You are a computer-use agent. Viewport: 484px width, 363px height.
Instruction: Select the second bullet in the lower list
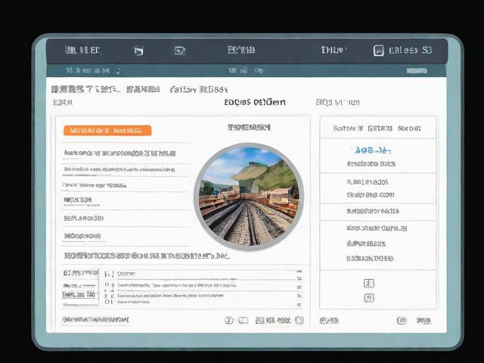[107, 286]
